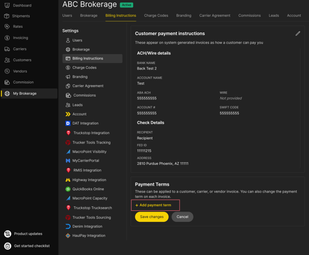
Task: Click the Commission icon in sidebar
Action: [7, 82]
